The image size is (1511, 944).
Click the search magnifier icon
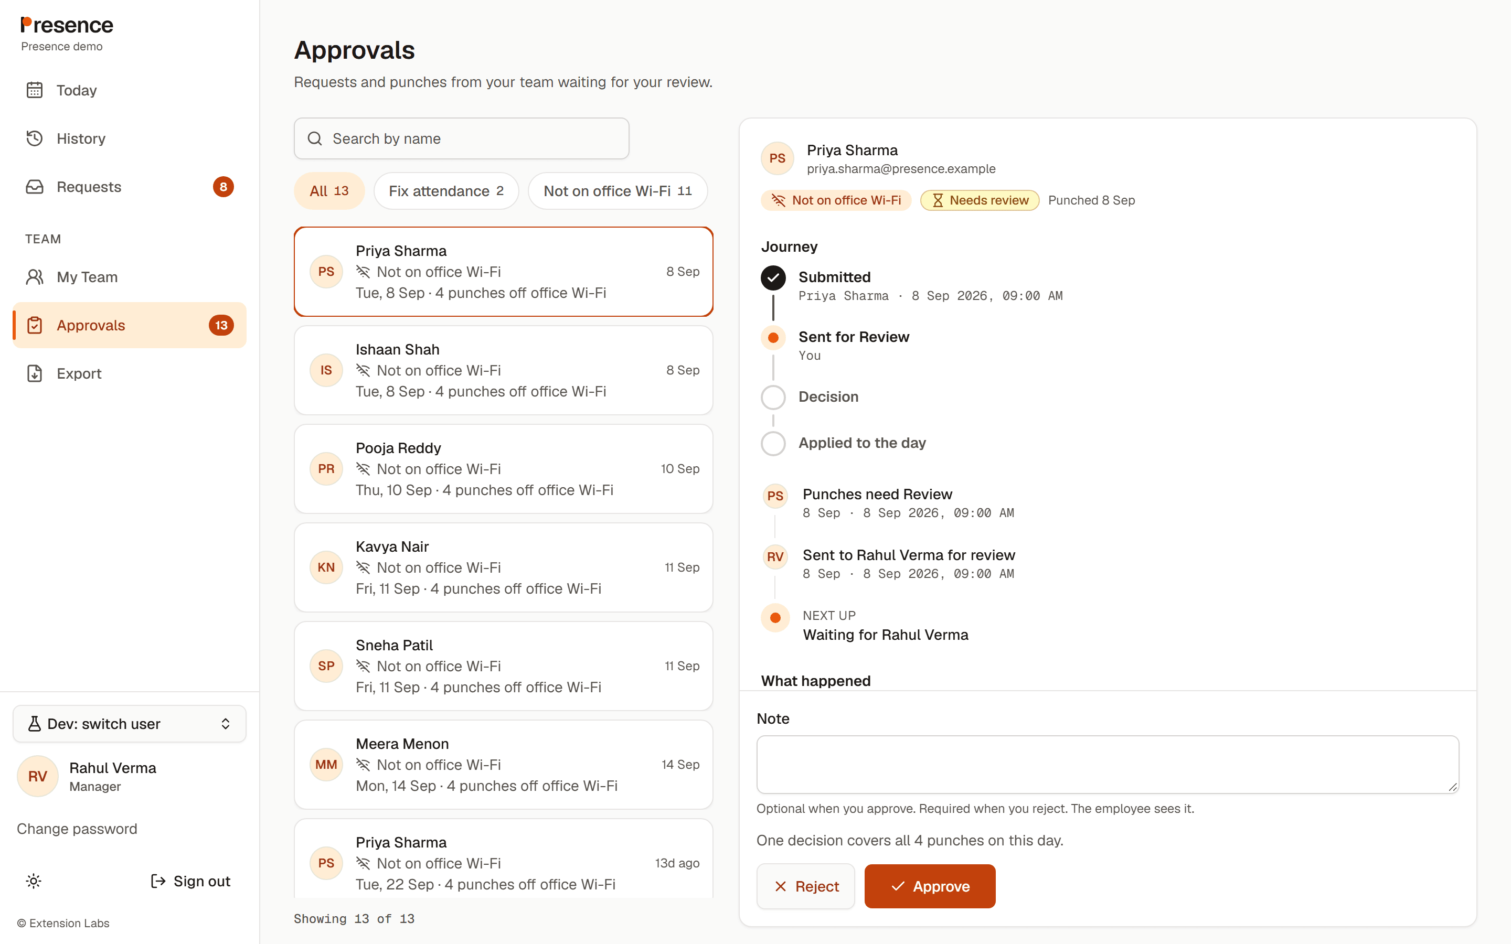pyautogui.click(x=315, y=138)
